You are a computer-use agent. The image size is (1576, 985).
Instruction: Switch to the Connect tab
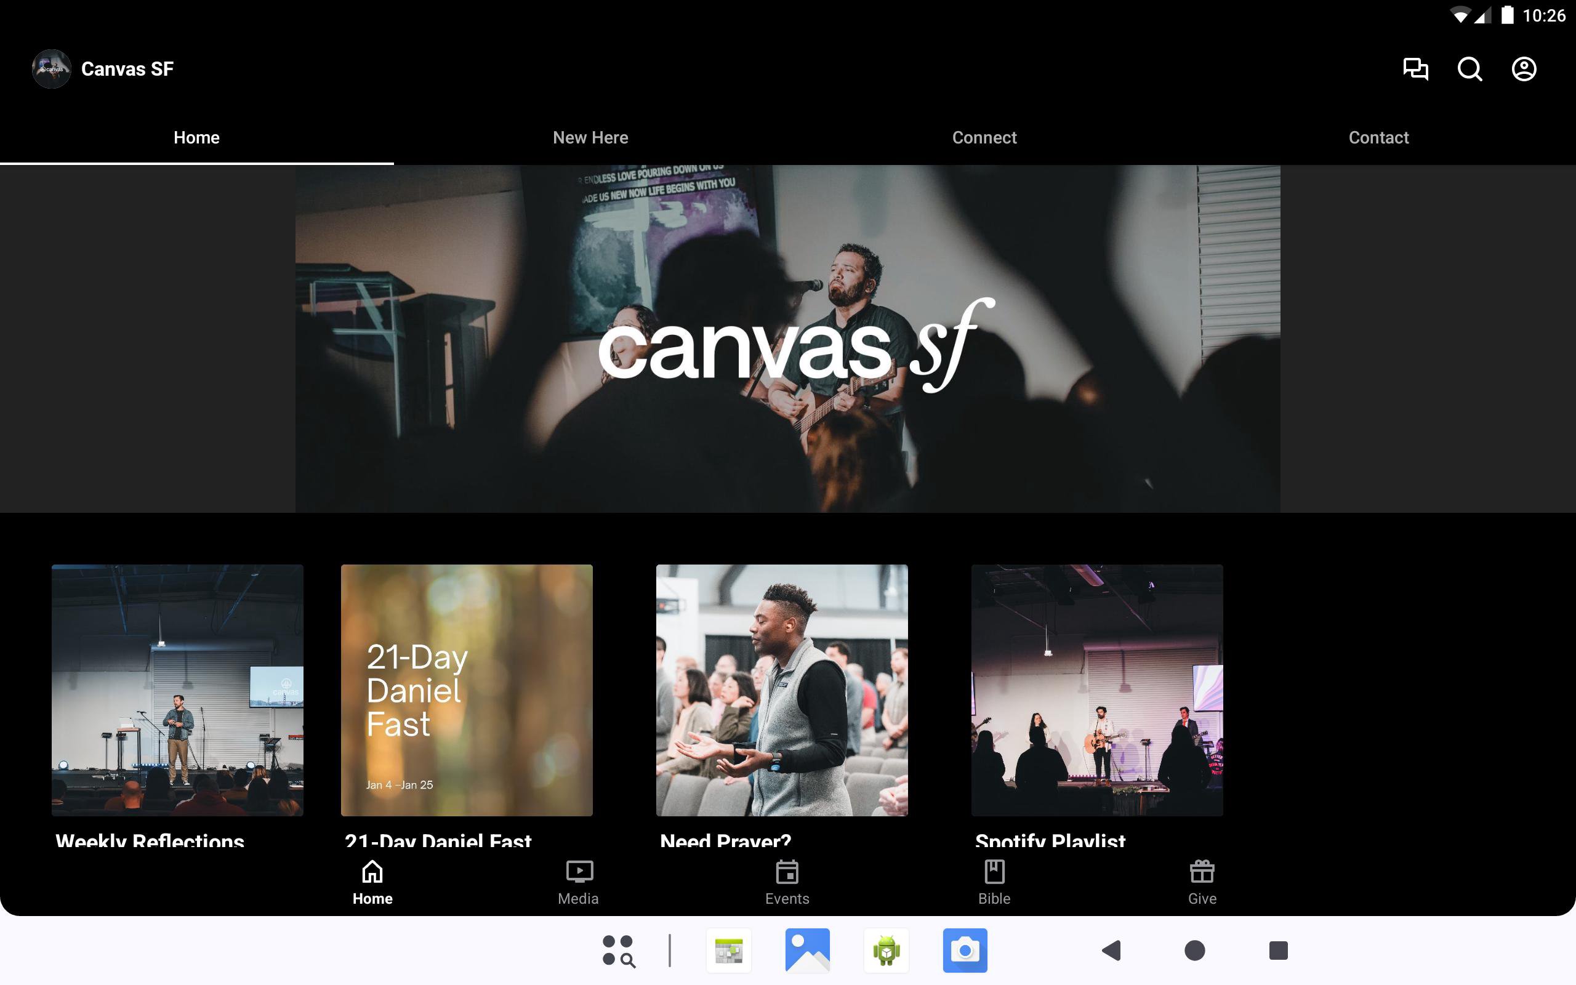point(984,137)
